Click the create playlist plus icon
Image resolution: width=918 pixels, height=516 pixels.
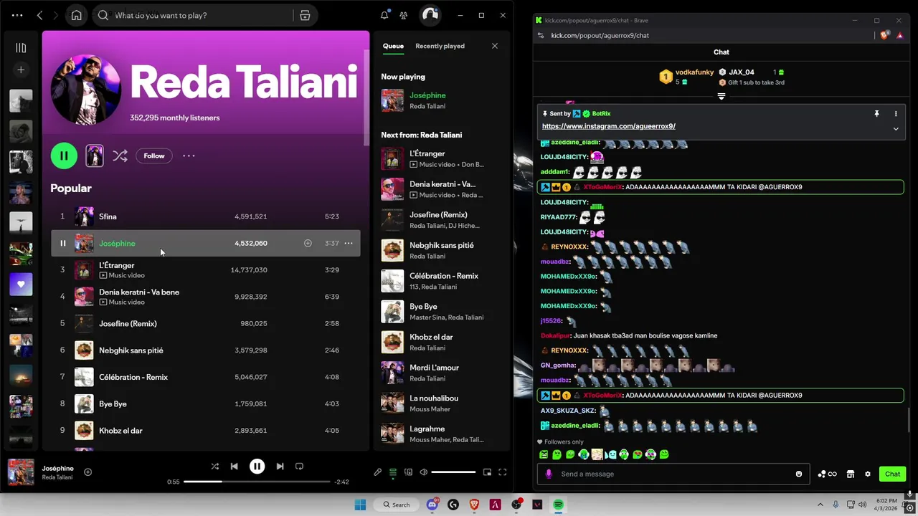click(21, 70)
